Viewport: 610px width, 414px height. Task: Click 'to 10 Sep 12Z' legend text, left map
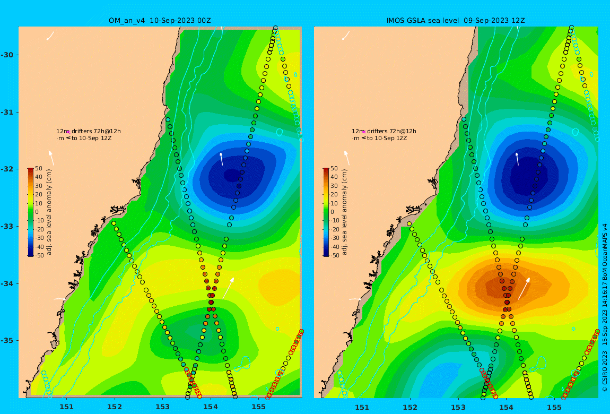click(91, 138)
